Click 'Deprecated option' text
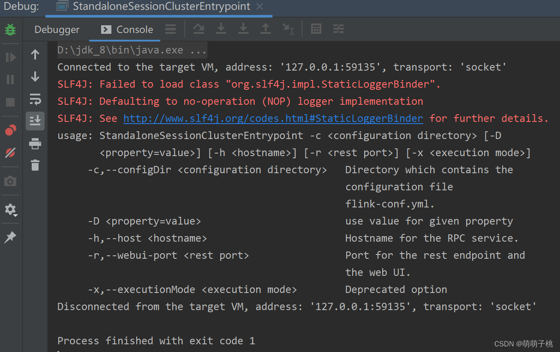 pyautogui.click(x=396, y=290)
